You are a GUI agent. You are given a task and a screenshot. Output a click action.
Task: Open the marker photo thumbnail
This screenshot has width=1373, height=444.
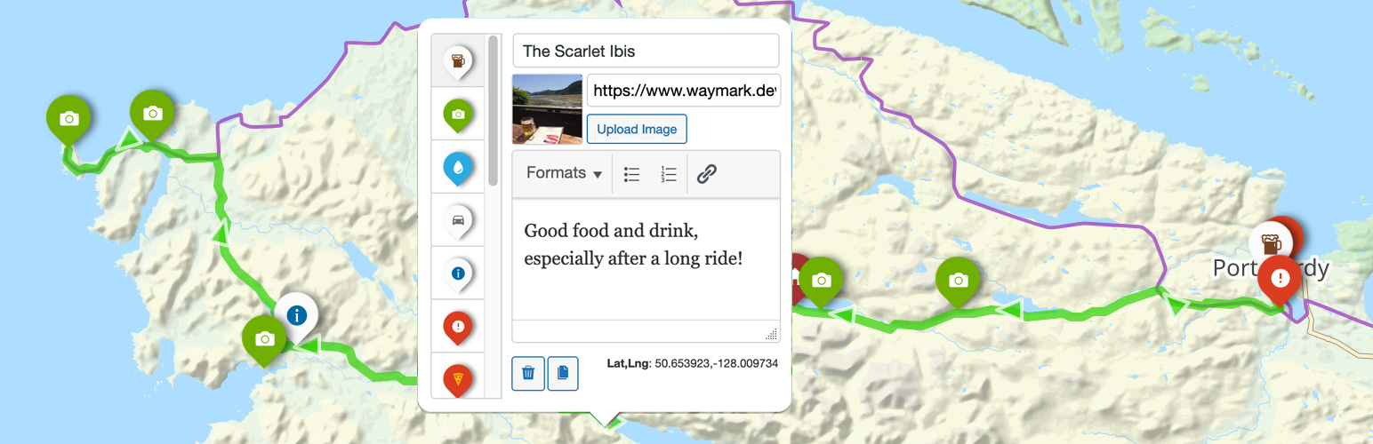[x=548, y=108]
